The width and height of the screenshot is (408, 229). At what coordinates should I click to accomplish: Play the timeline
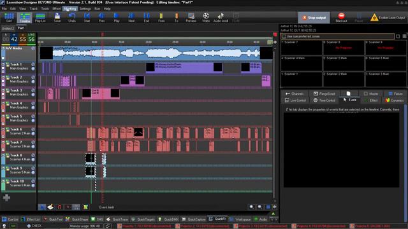pos(117,18)
